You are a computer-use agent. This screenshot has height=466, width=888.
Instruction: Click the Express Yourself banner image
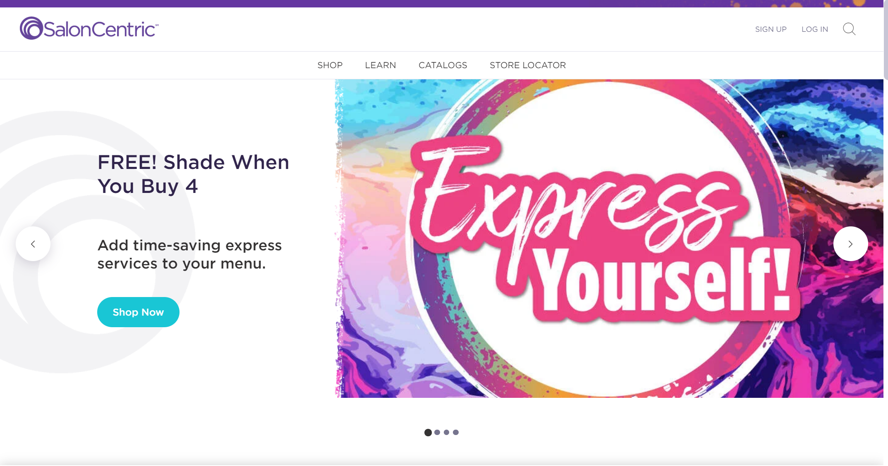click(609, 238)
